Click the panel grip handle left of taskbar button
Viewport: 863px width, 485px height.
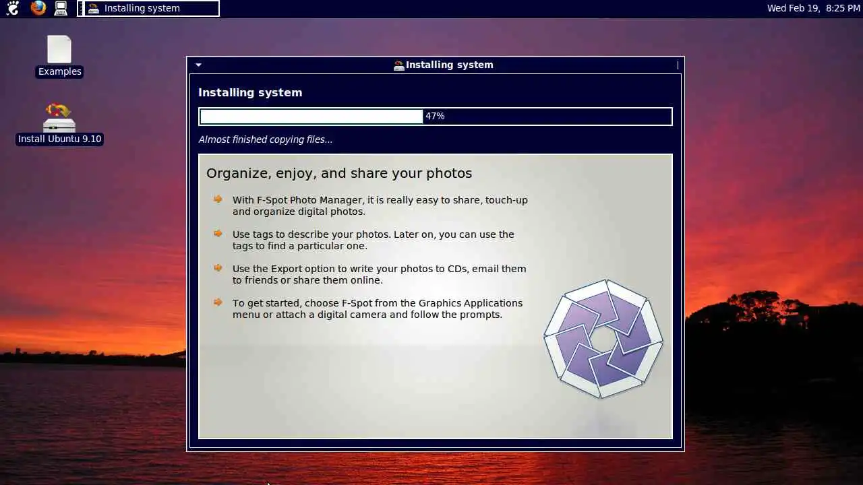tap(80, 8)
